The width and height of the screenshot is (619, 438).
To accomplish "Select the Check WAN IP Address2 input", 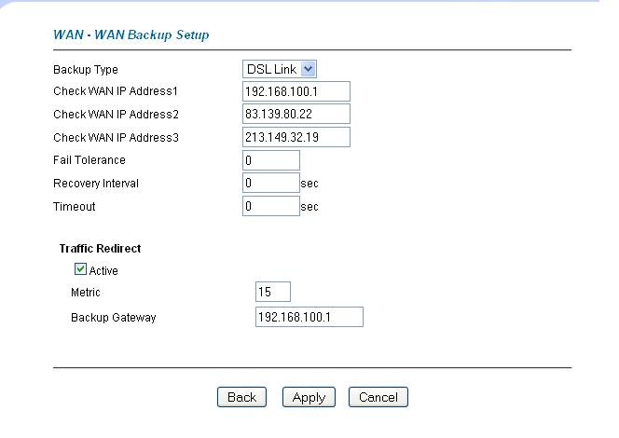I will [x=295, y=115].
